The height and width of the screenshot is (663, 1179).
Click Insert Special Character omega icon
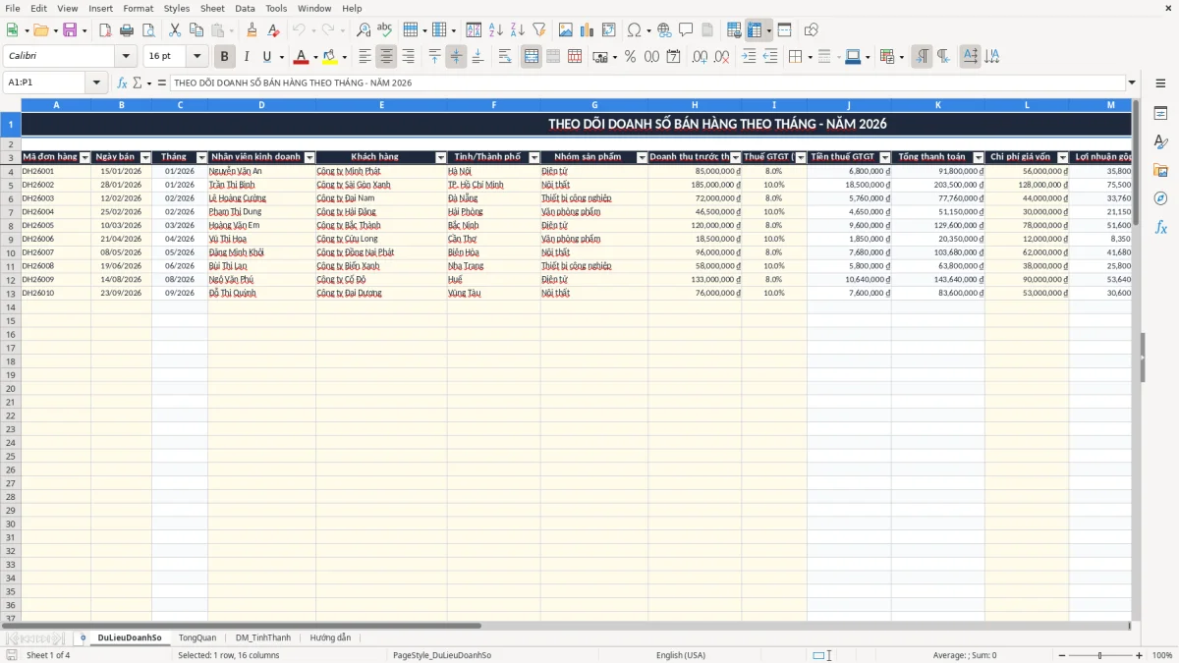(634, 30)
